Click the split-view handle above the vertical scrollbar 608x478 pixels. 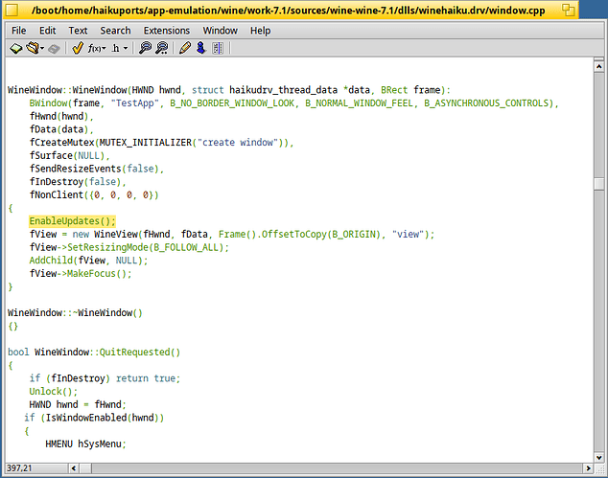[599, 58]
